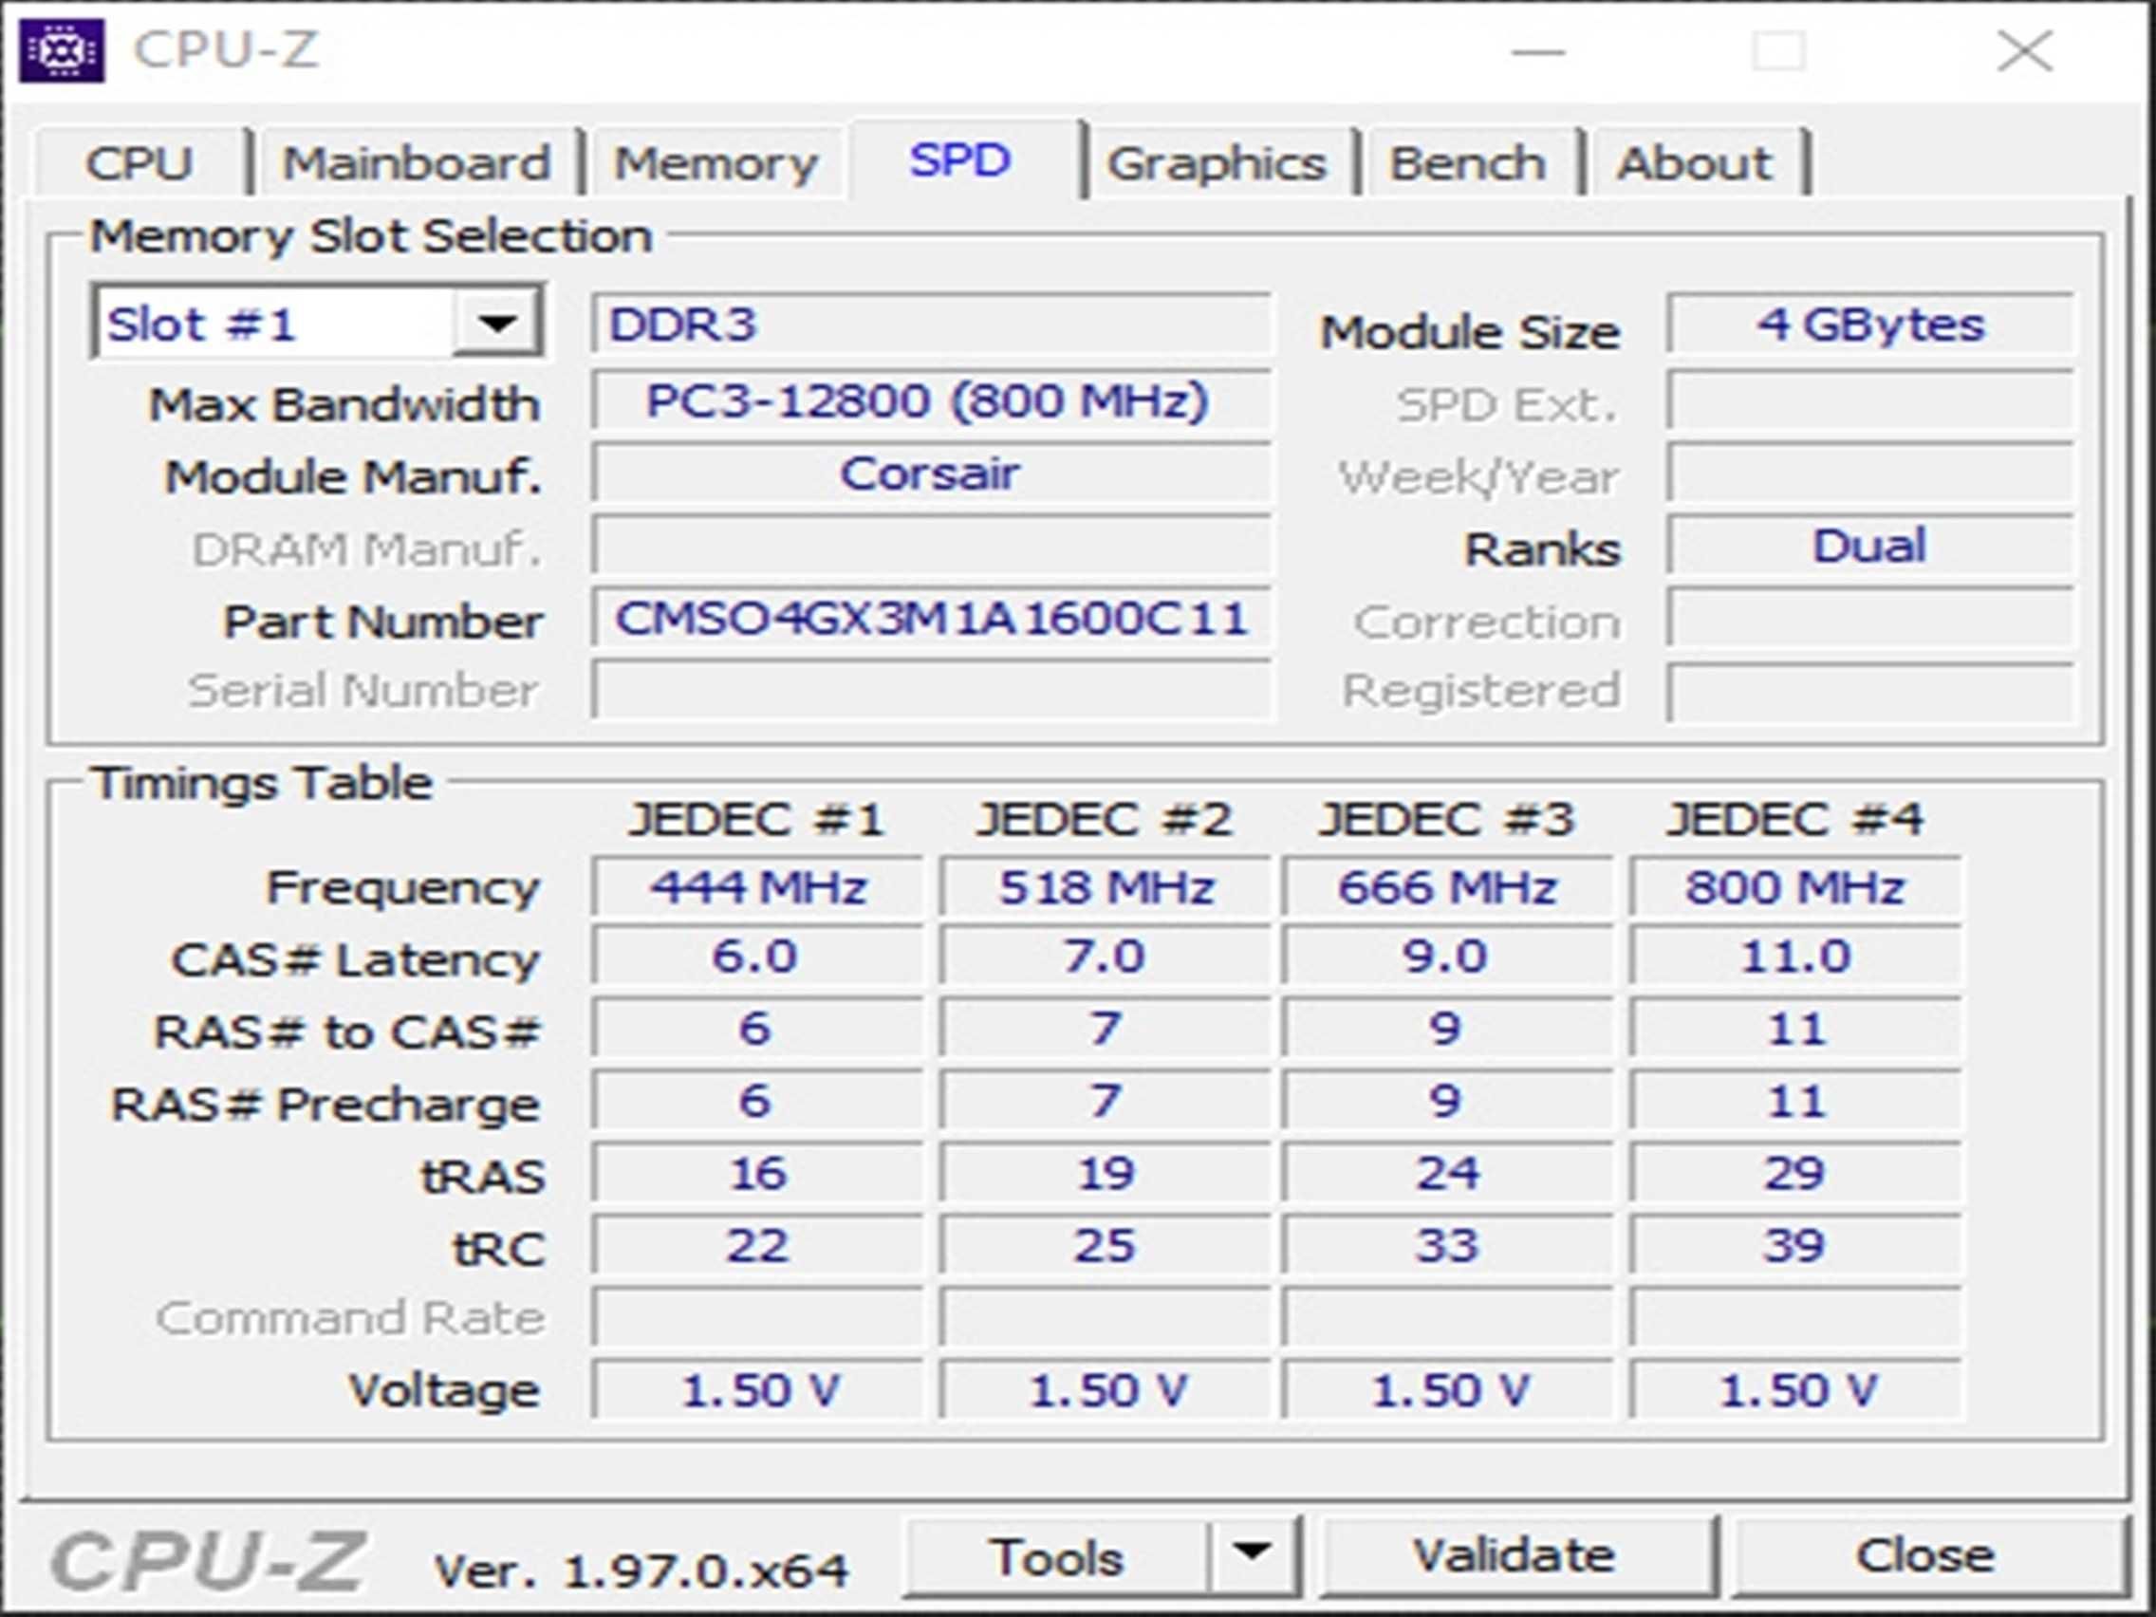
Task: Click the tRAS value 16
Action: tap(757, 1173)
